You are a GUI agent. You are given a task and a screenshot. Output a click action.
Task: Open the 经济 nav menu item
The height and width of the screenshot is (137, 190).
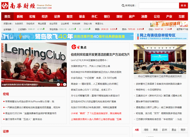(x=45, y=16)
